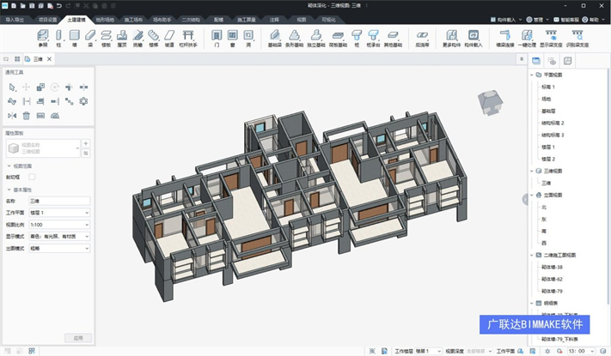Switch to the 项目设置 ribbon tab
The image size is (611, 356).
click(x=47, y=20)
